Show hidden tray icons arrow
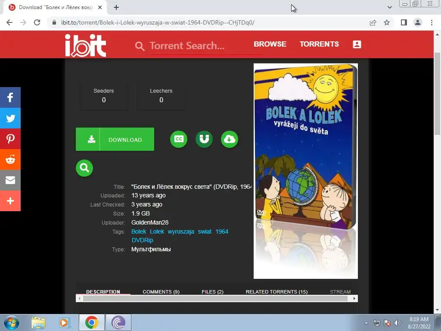 pos(366,323)
